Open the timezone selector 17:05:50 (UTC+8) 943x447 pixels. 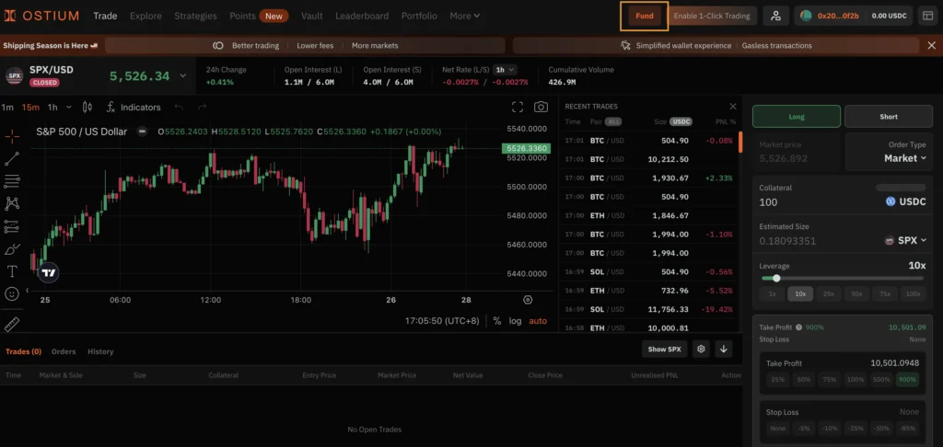(442, 321)
